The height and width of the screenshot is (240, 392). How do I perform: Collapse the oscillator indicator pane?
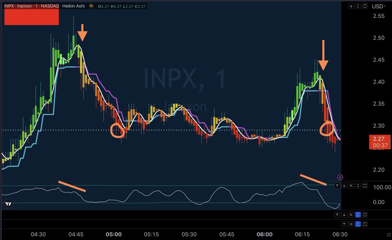[358, 186]
